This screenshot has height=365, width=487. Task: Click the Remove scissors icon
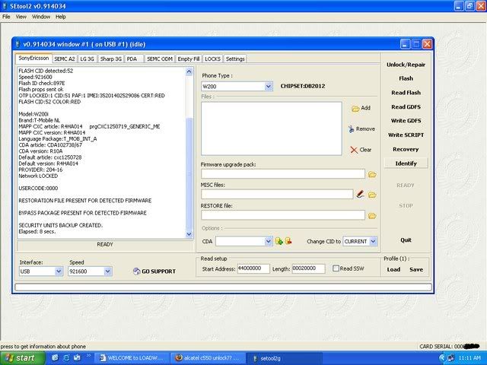pos(351,129)
